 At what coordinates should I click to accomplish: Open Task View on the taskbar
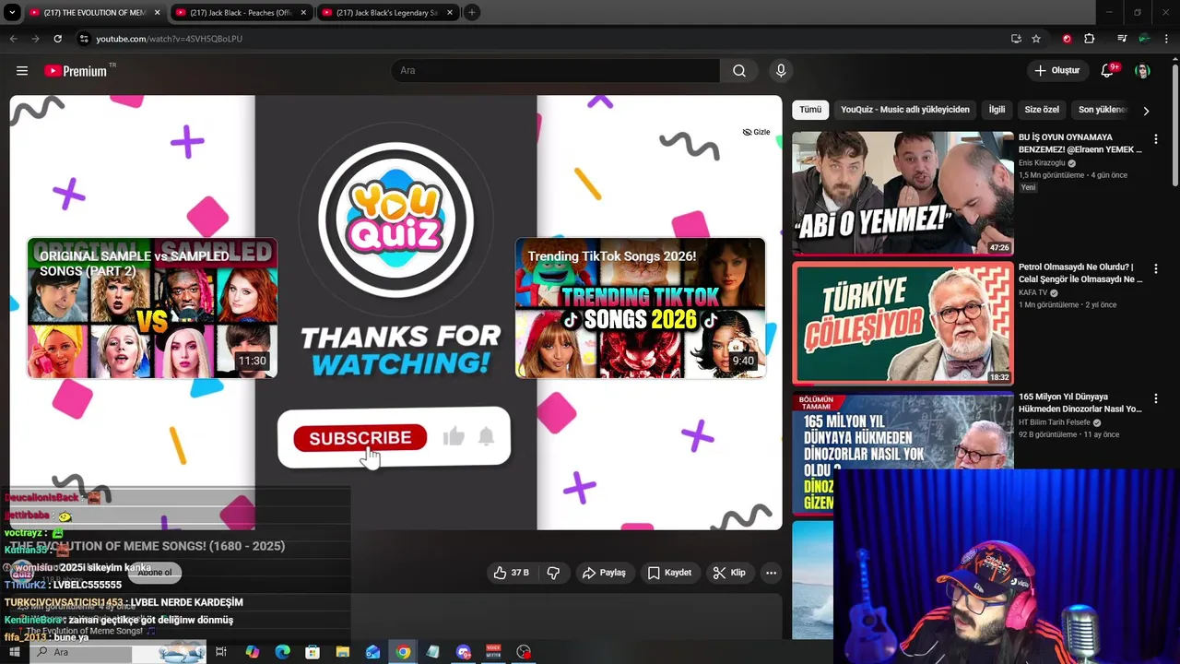(221, 652)
